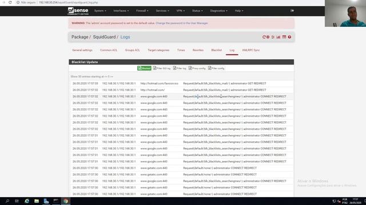Viewport: 366px width, 205px height.
Task: Open Server Manager icon on the taskbar
Action: click(x=46, y=201)
